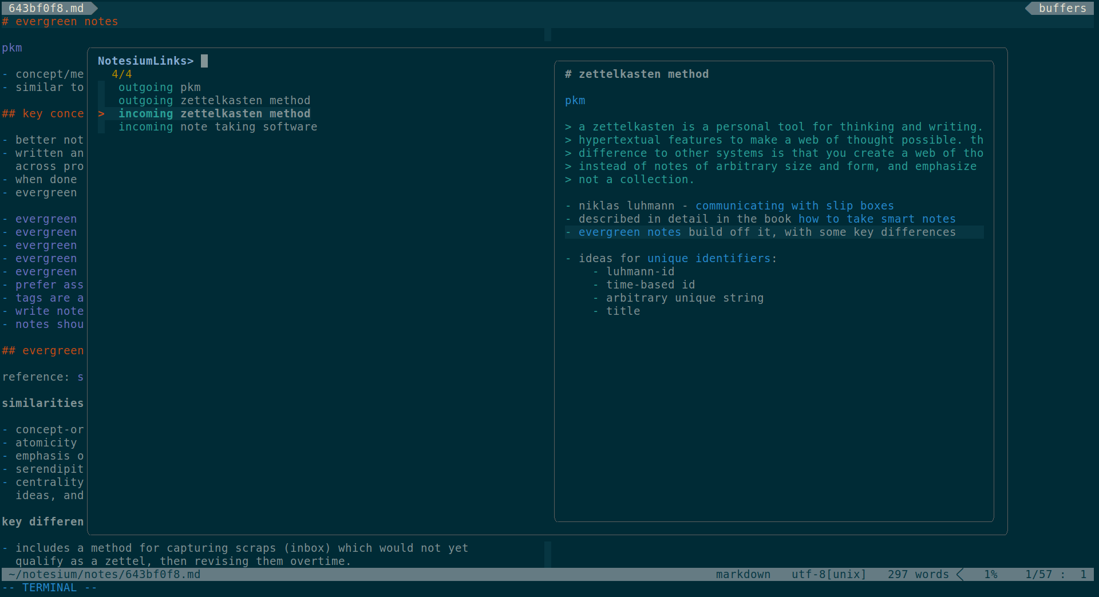Click 'when done' list line in editor
Viewport: 1099px width, 597px height.
(x=46, y=179)
